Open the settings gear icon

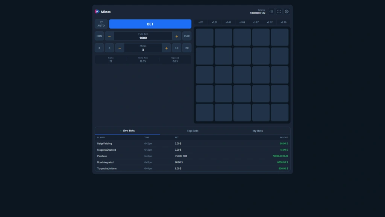pos(286,12)
